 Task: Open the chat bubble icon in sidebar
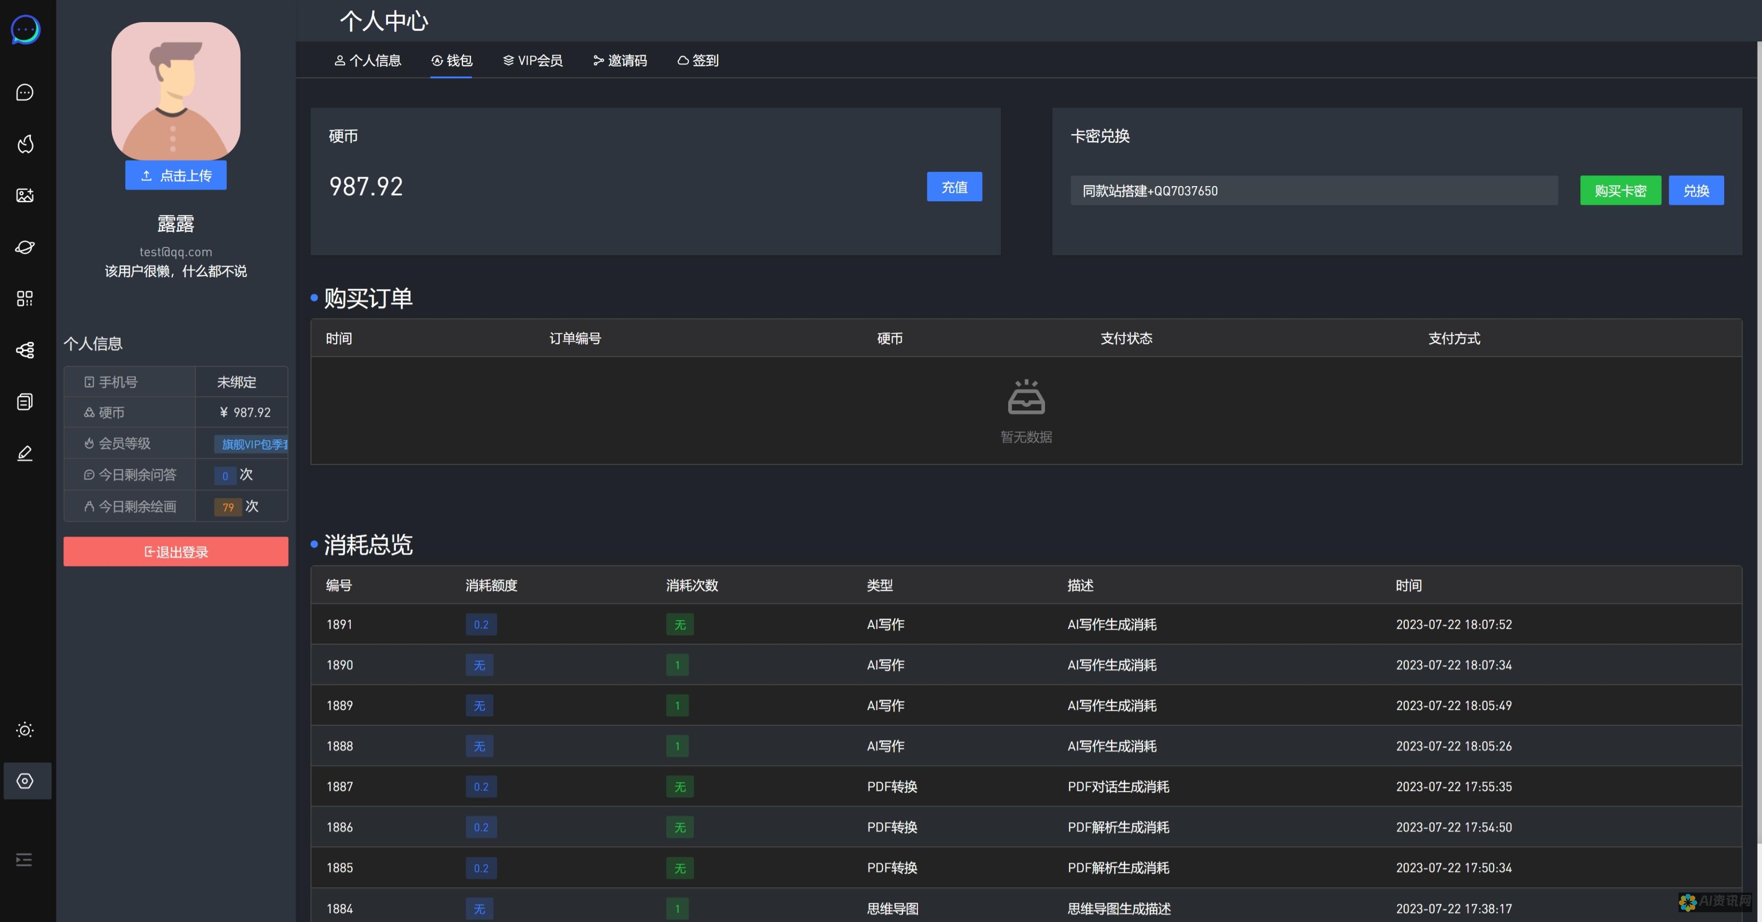tap(25, 92)
